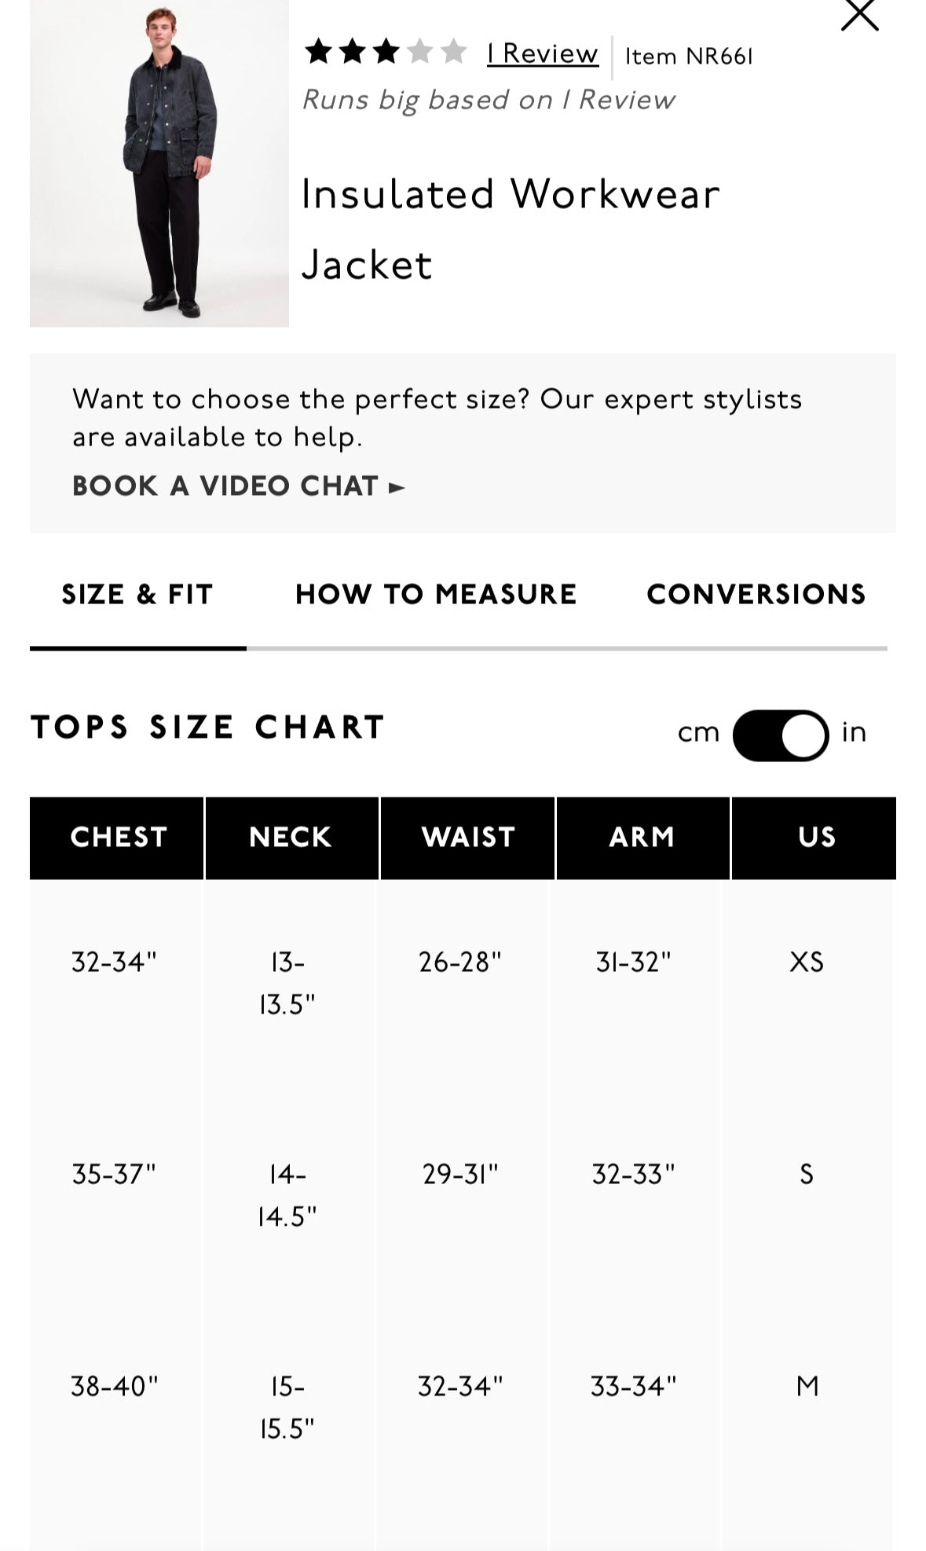This screenshot has height=1551, width=926.
Task: Click the Neck column header
Action: coord(291,838)
